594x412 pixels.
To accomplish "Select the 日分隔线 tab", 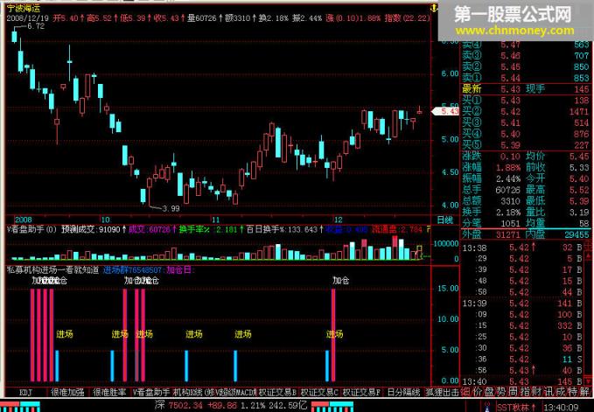I will tap(402, 392).
